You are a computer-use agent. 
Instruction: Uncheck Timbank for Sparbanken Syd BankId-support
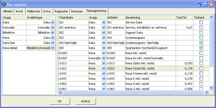pyautogui.click(x=201, y=48)
